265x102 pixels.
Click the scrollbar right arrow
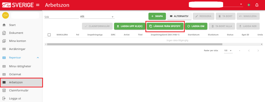(262, 44)
